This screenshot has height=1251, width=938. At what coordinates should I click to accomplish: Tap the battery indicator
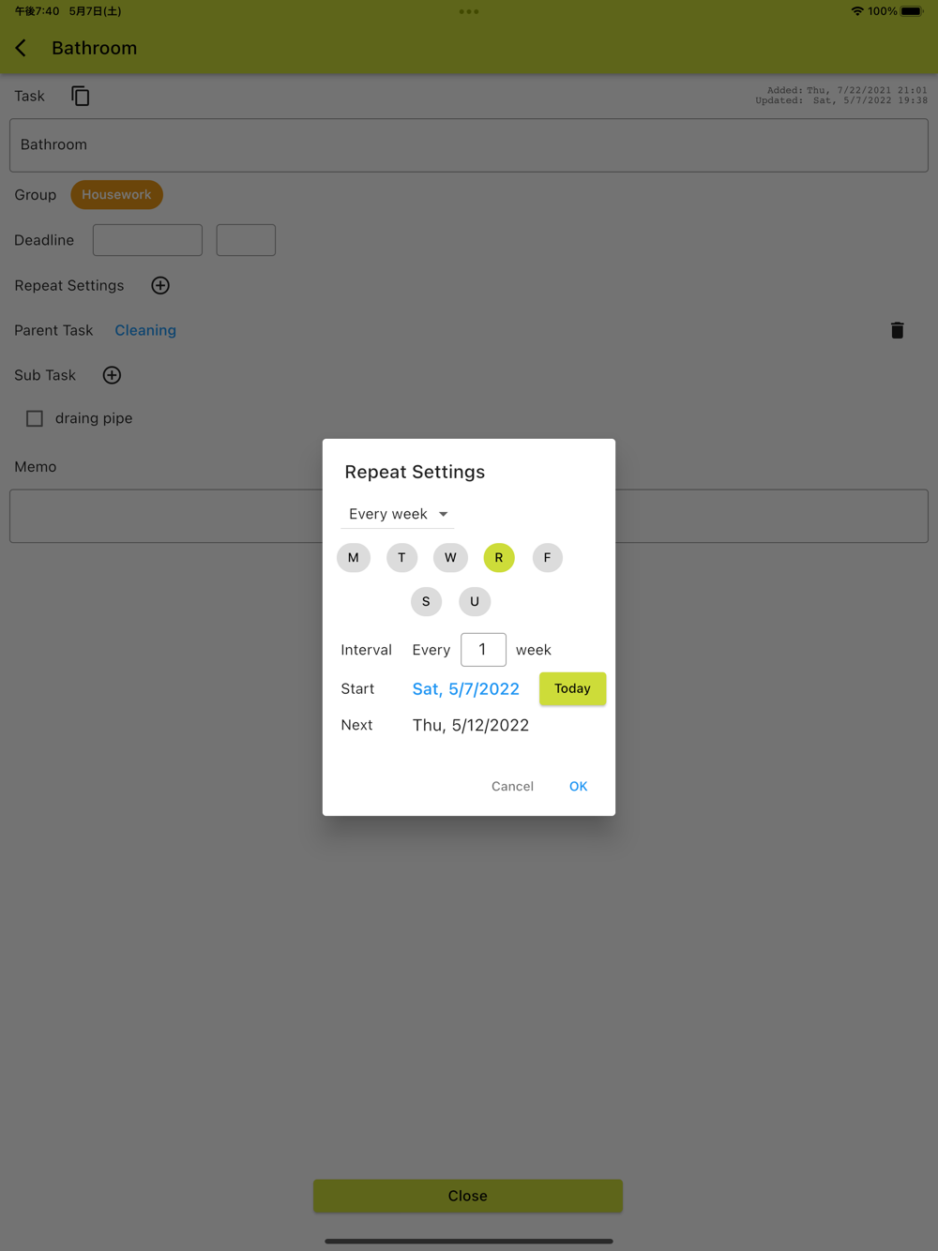[x=912, y=11]
